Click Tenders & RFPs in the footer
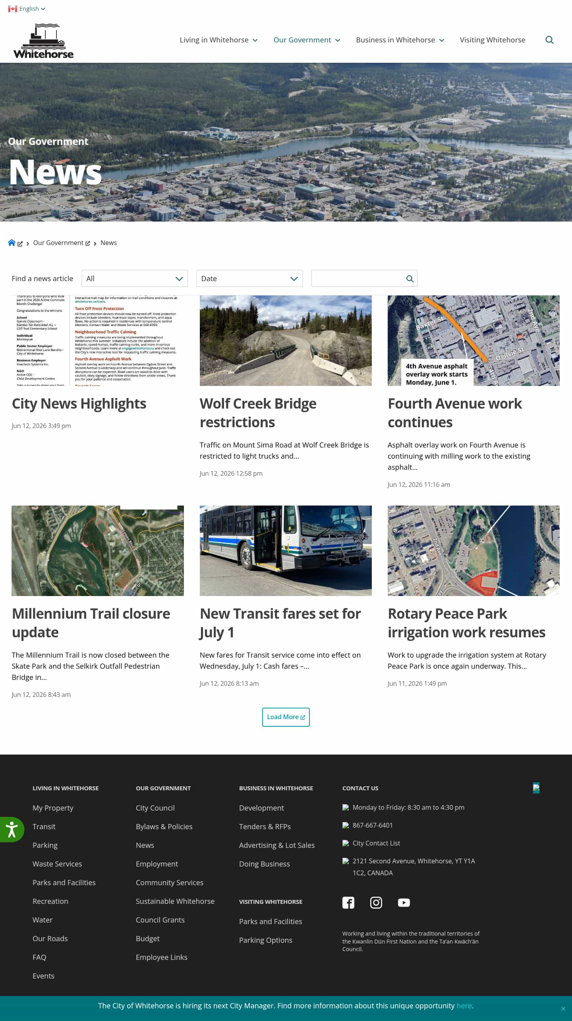572x1021 pixels. pos(265,826)
